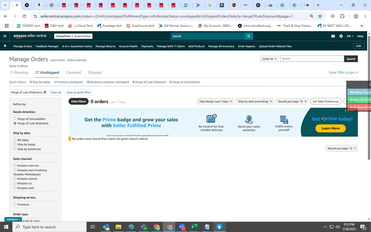Remove the Verge of Late Shipment filter chip

click(x=45, y=92)
